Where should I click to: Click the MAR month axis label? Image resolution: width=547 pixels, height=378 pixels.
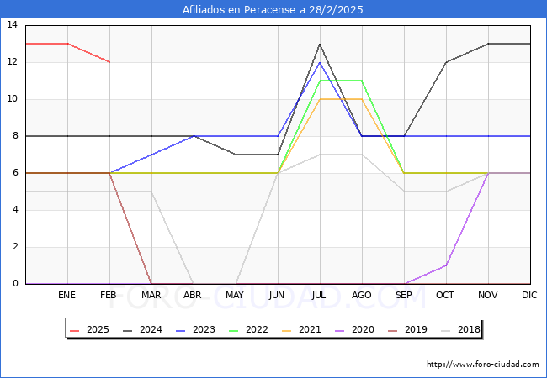[x=151, y=295]
